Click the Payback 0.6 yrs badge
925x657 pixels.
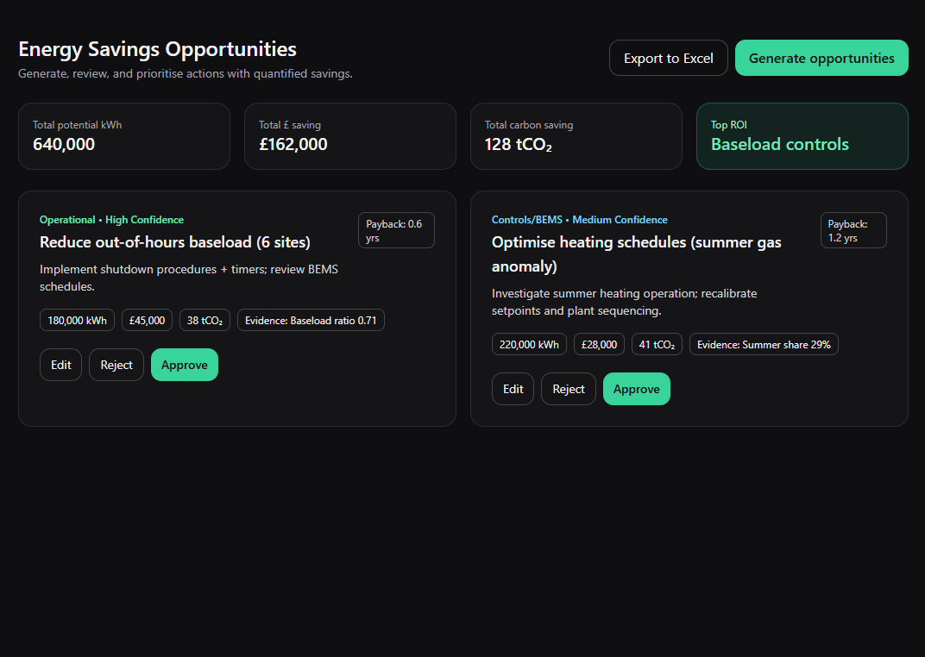pos(396,229)
